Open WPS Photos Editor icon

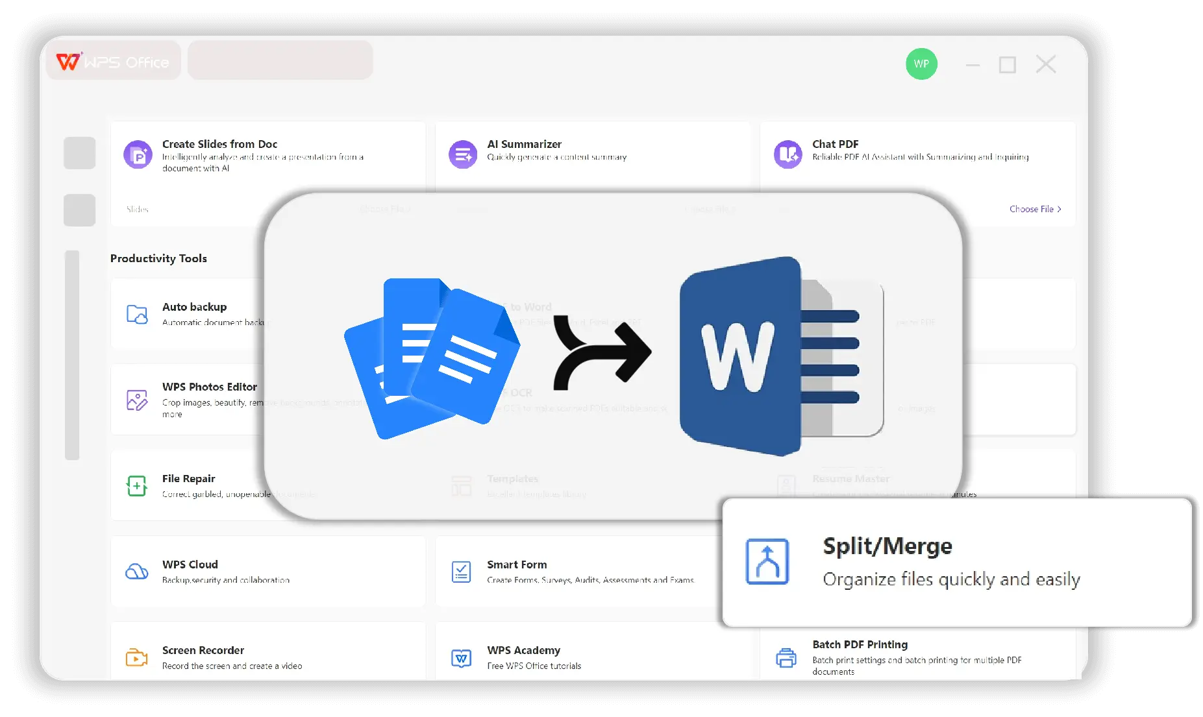click(x=137, y=400)
